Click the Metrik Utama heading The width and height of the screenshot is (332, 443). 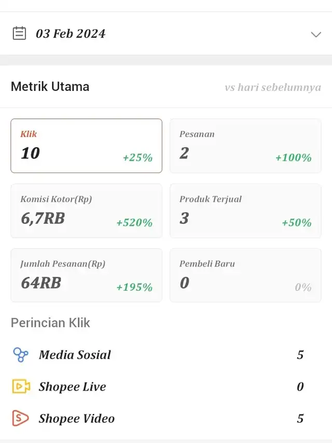50,86
